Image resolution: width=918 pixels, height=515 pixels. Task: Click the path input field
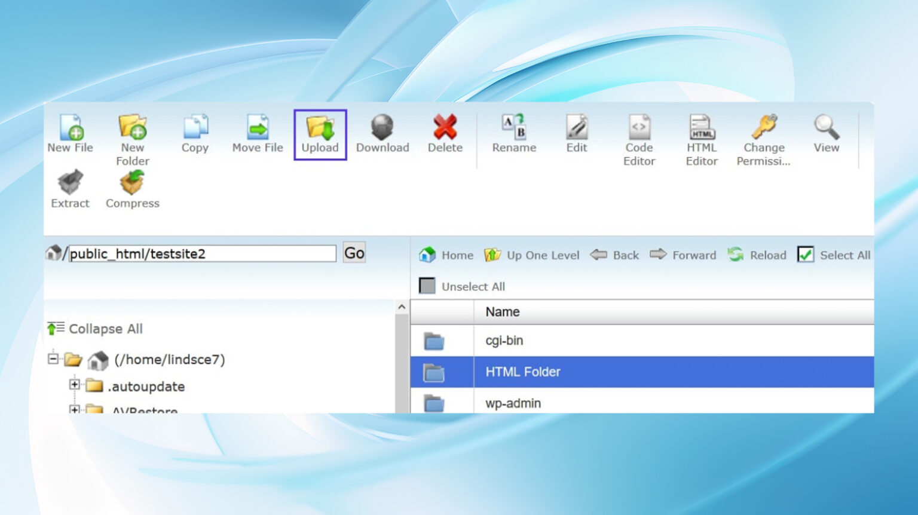(x=202, y=254)
